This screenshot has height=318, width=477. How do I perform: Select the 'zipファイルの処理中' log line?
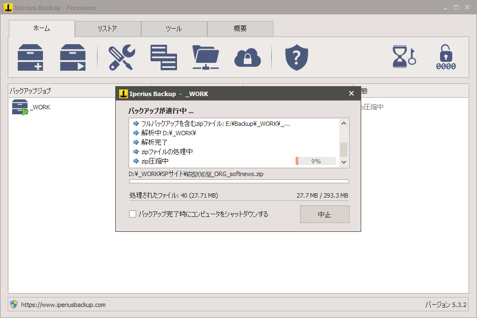point(163,152)
